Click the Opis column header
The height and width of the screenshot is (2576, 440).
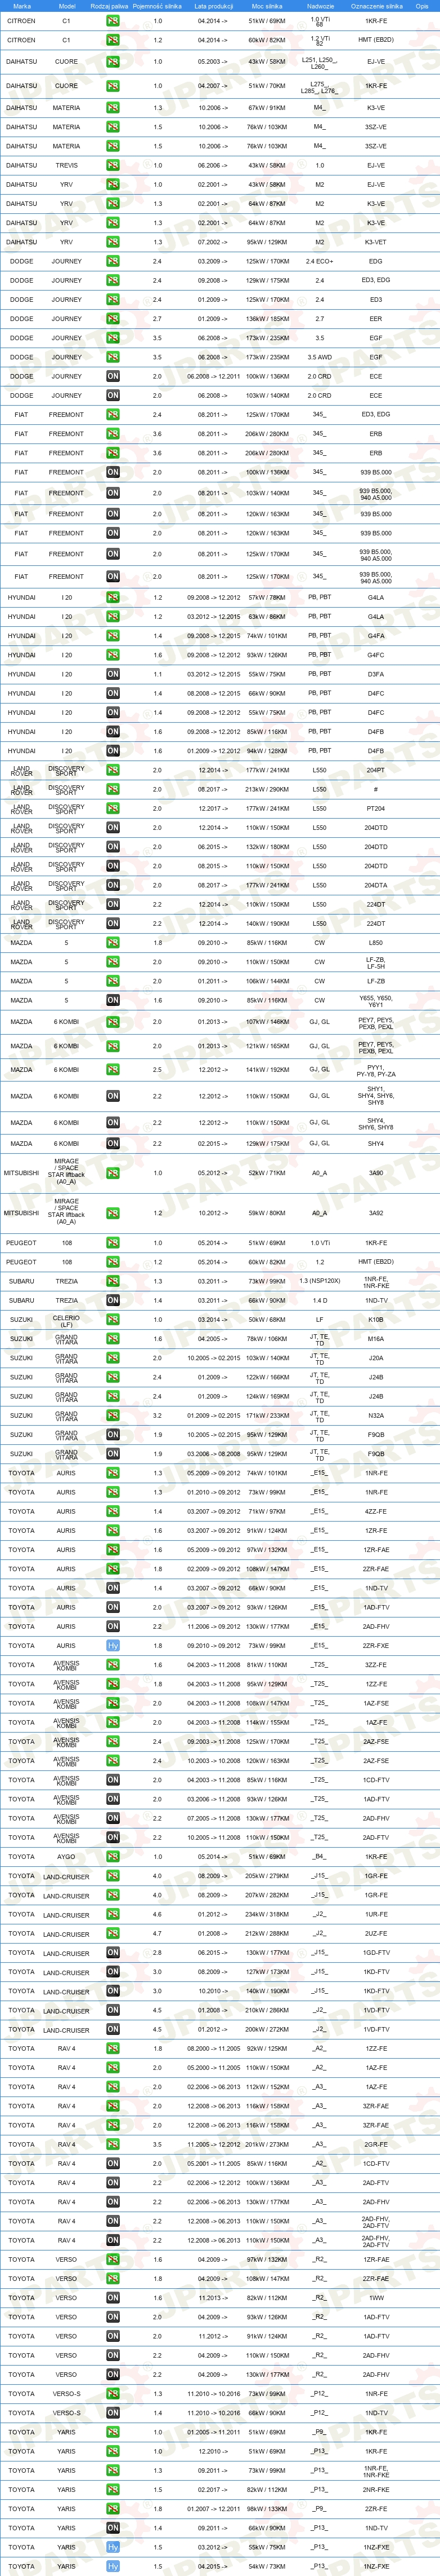pyautogui.click(x=422, y=6)
